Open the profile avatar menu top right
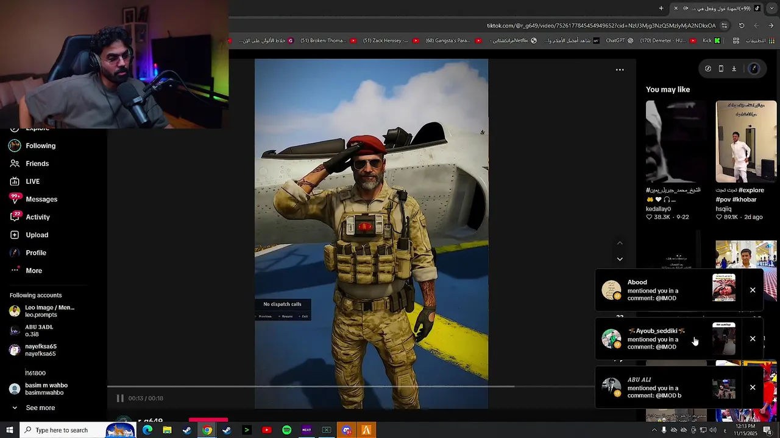The image size is (780, 438). pos(754,69)
